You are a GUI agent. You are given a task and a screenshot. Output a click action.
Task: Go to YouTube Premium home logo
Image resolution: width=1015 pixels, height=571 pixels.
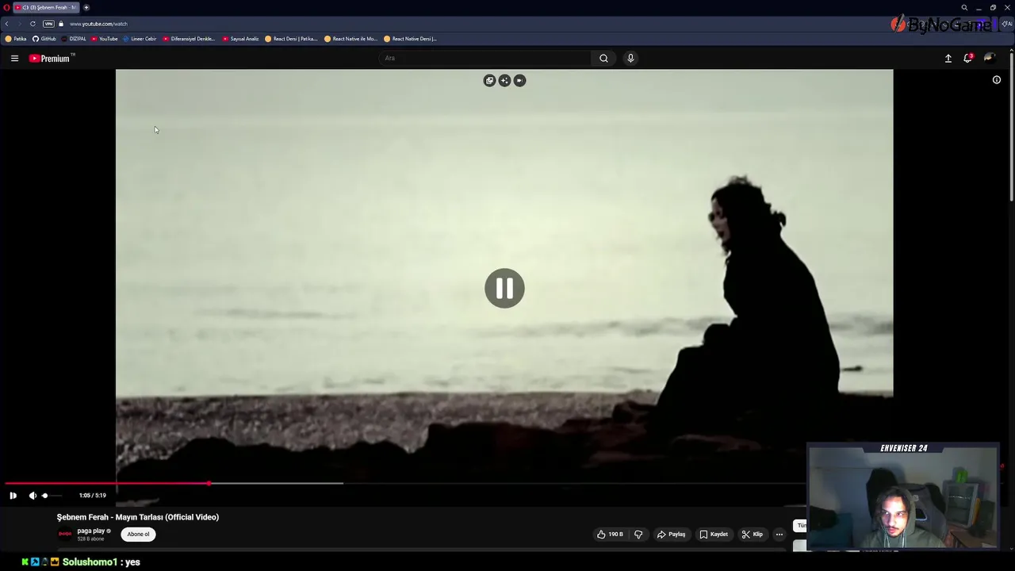tap(52, 58)
